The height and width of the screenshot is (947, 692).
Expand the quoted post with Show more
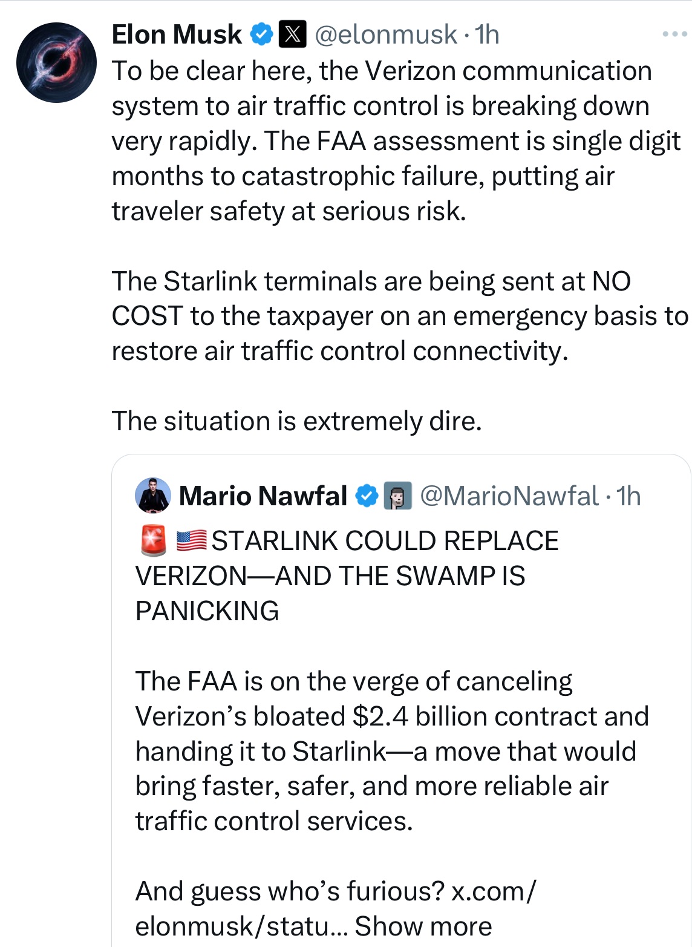point(423,926)
